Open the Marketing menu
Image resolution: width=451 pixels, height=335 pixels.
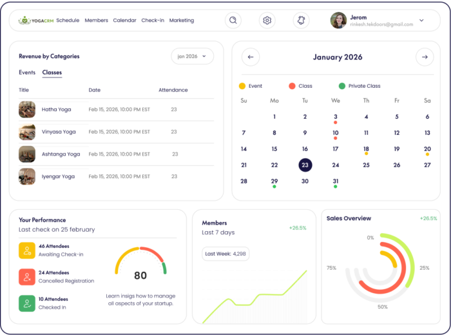pyautogui.click(x=182, y=20)
